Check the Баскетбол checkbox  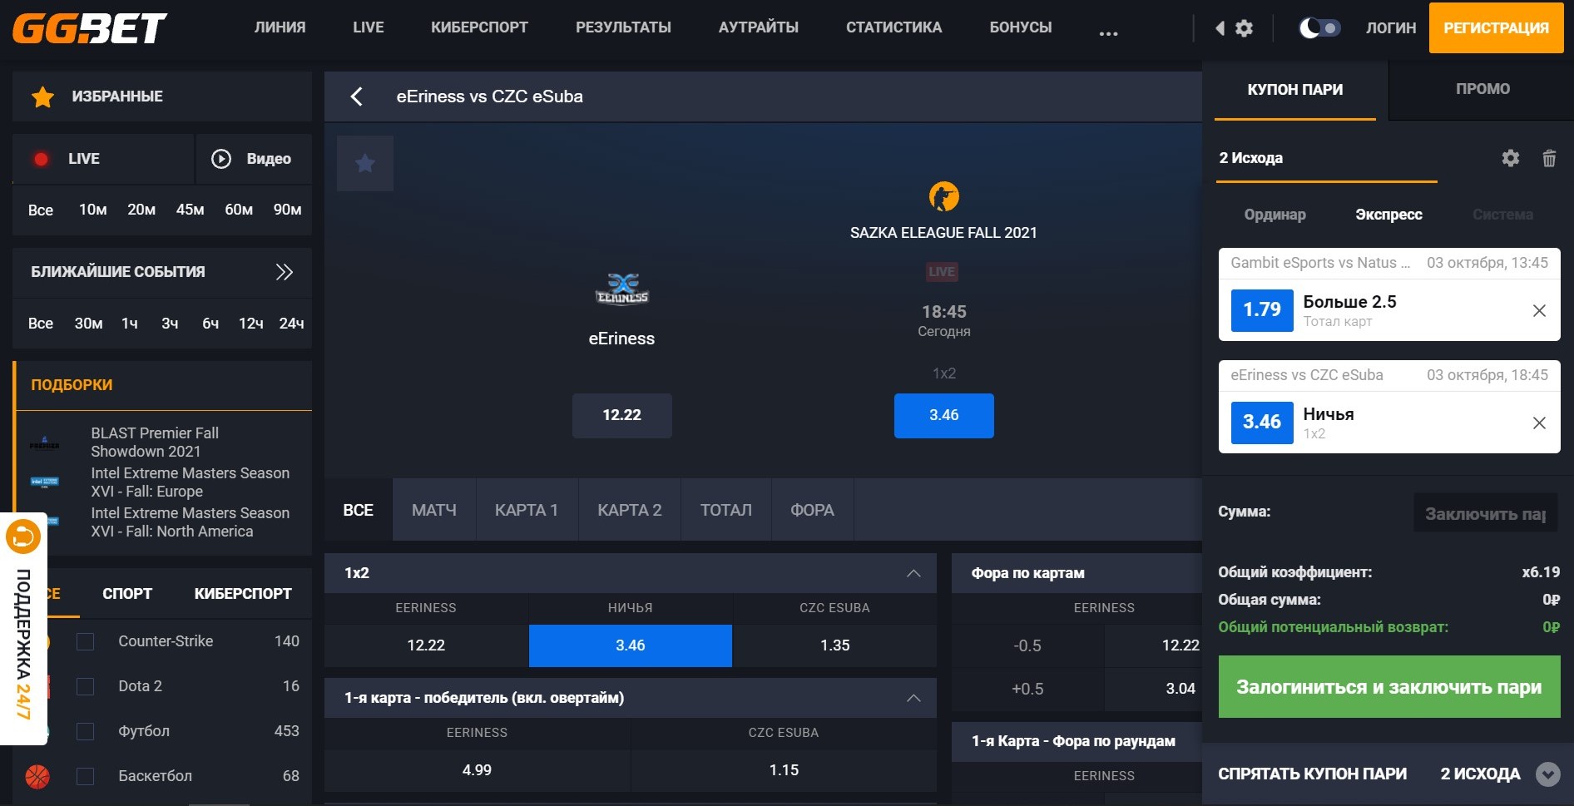tap(85, 776)
